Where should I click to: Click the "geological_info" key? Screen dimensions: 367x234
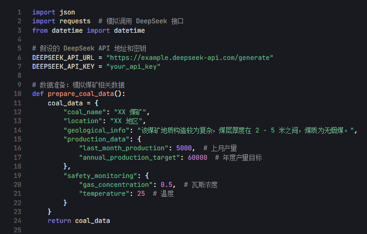click(x=96, y=130)
